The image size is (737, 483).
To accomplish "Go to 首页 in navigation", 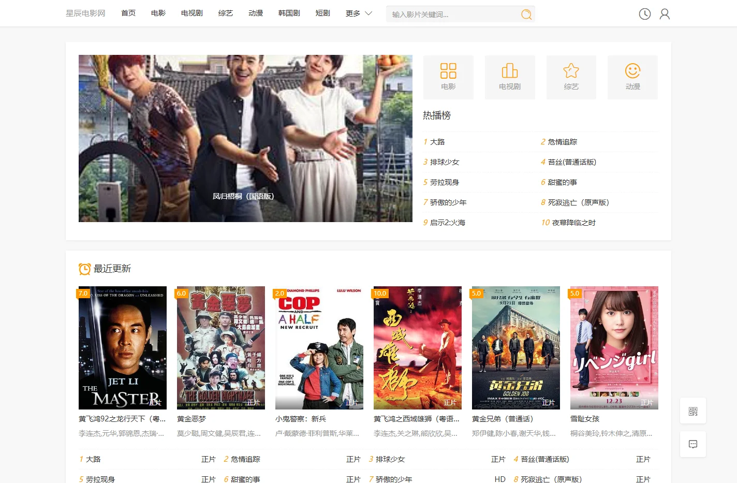I will [x=128, y=13].
